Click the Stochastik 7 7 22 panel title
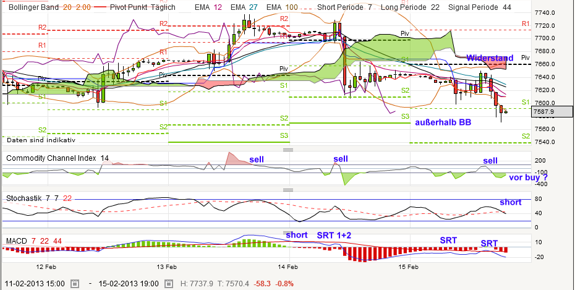575x290 pixels. [39, 198]
